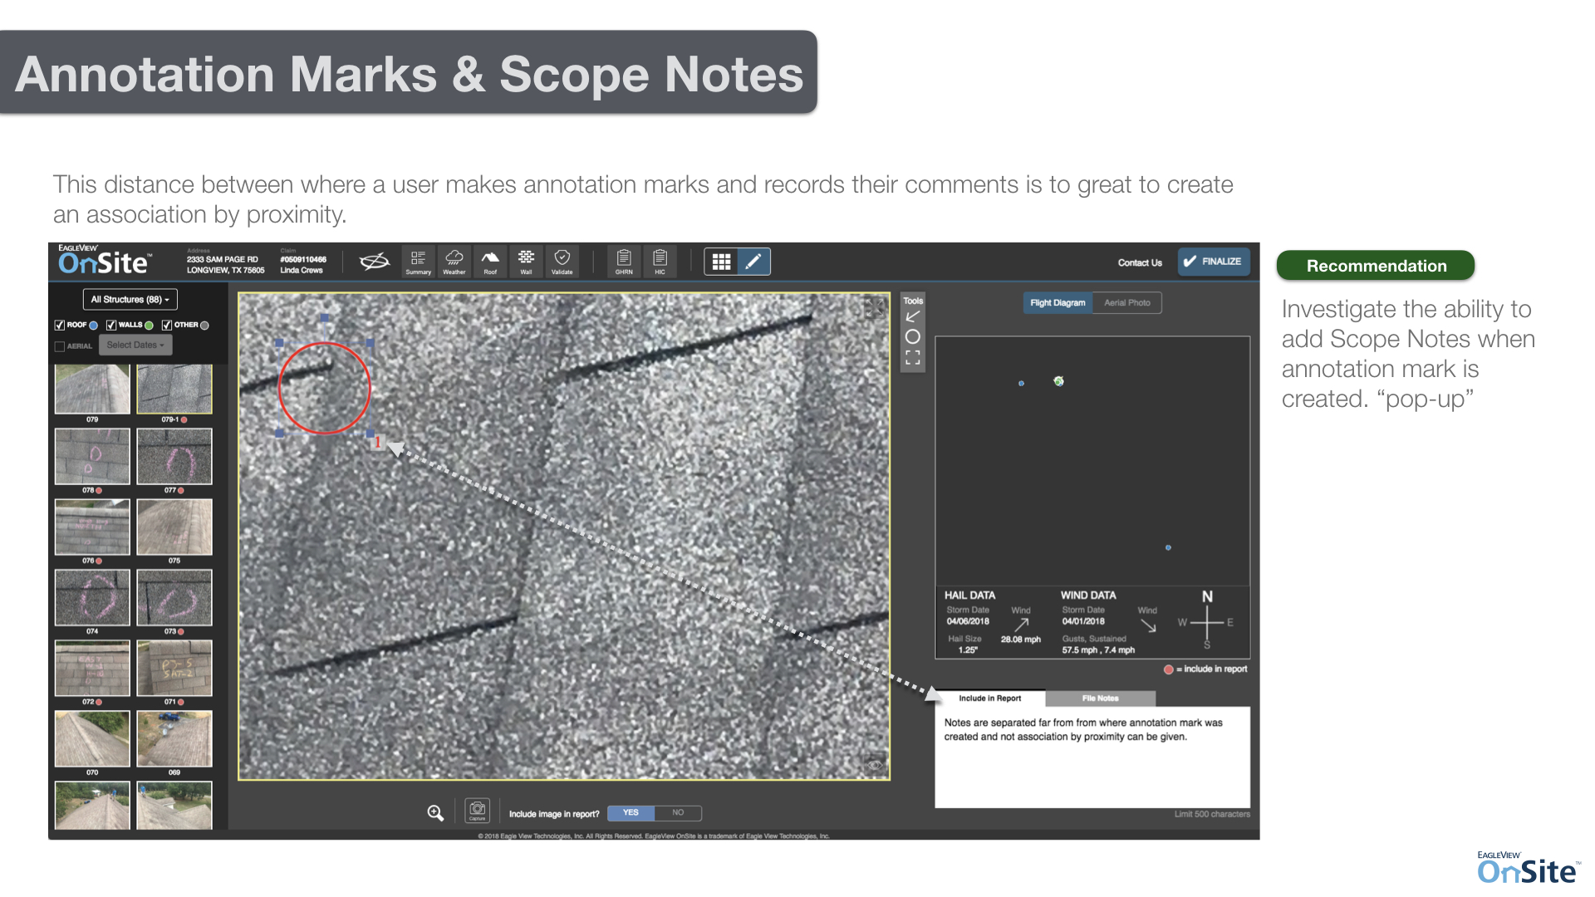Switch to the Aerial Photo tab
Screen dimensions: 1595x897
pyautogui.click(x=1127, y=303)
